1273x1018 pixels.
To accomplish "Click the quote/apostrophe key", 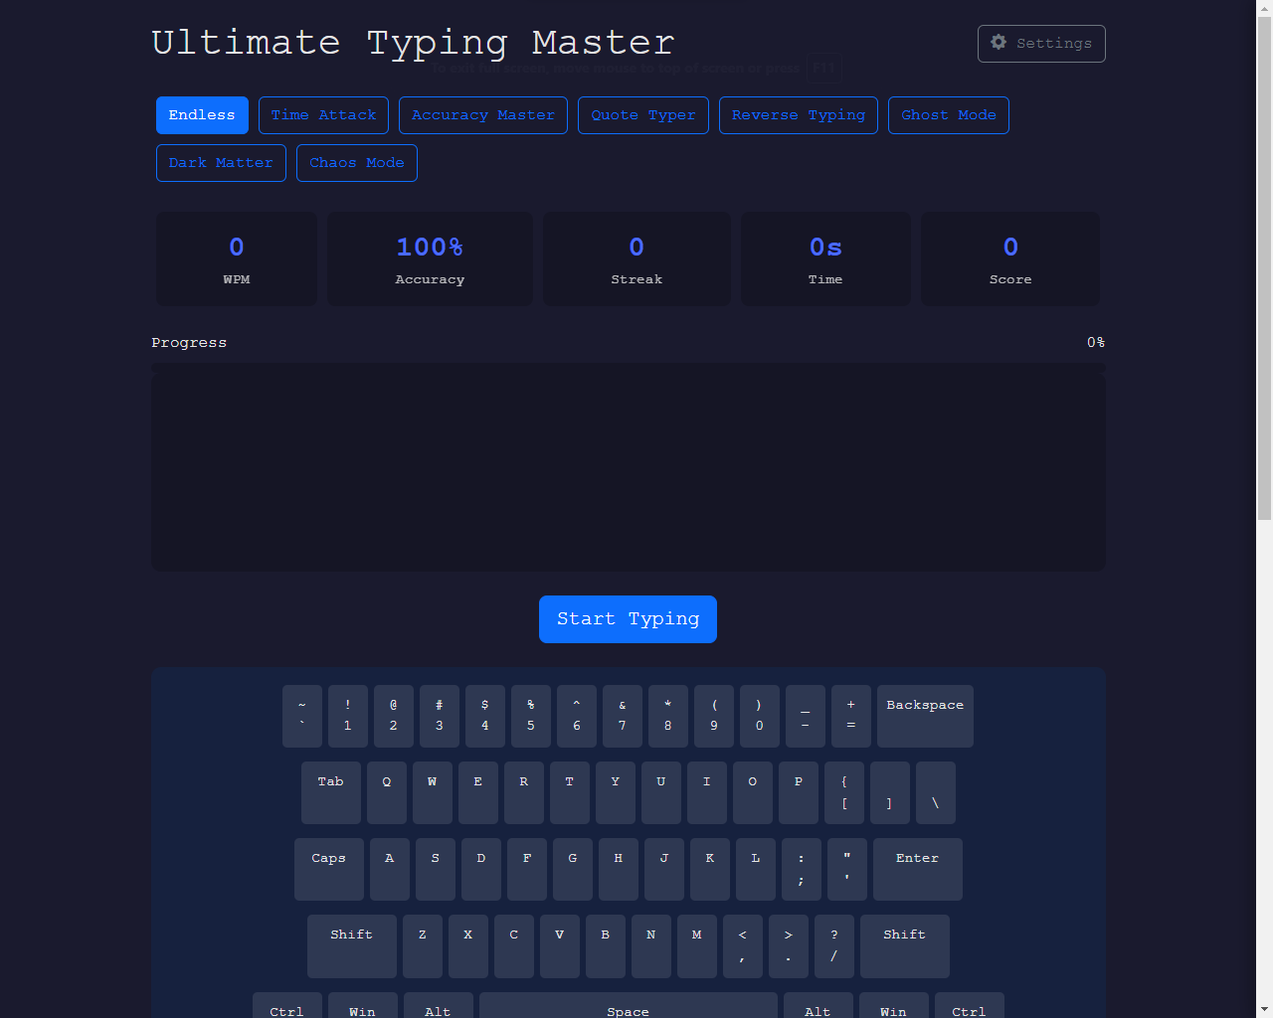I will [847, 869].
